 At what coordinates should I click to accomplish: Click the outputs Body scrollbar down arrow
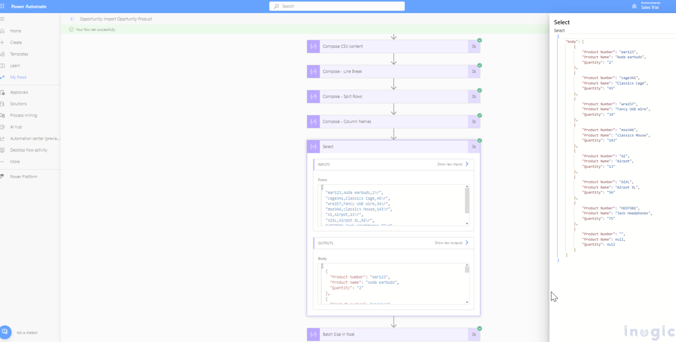click(x=467, y=302)
